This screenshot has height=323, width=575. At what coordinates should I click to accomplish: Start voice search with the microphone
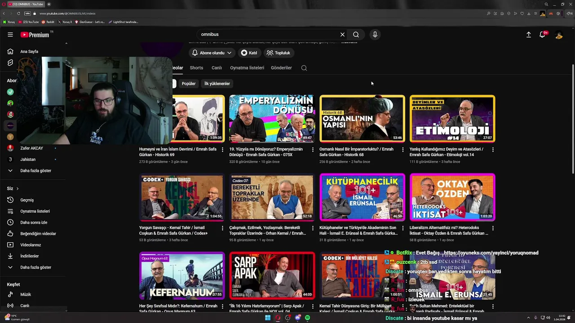375,35
